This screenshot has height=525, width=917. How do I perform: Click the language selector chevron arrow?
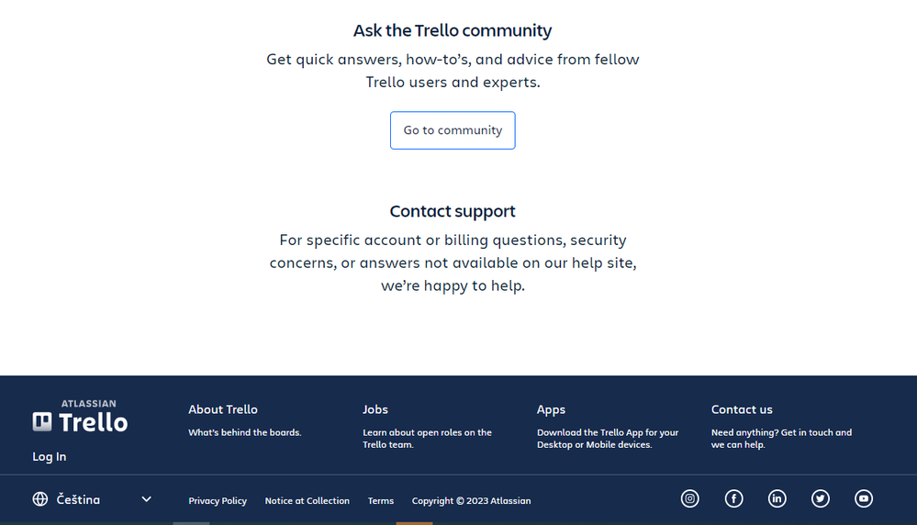(x=146, y=499)
